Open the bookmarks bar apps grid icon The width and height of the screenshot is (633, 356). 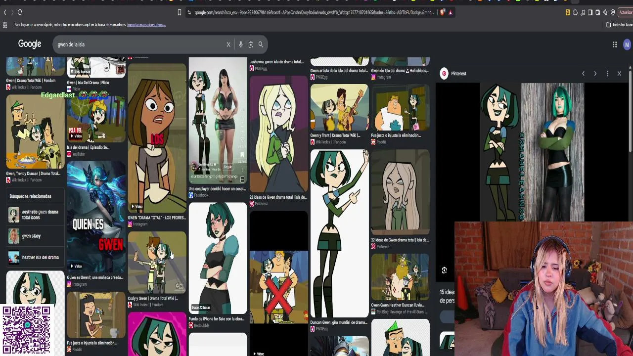click(5, 25)
